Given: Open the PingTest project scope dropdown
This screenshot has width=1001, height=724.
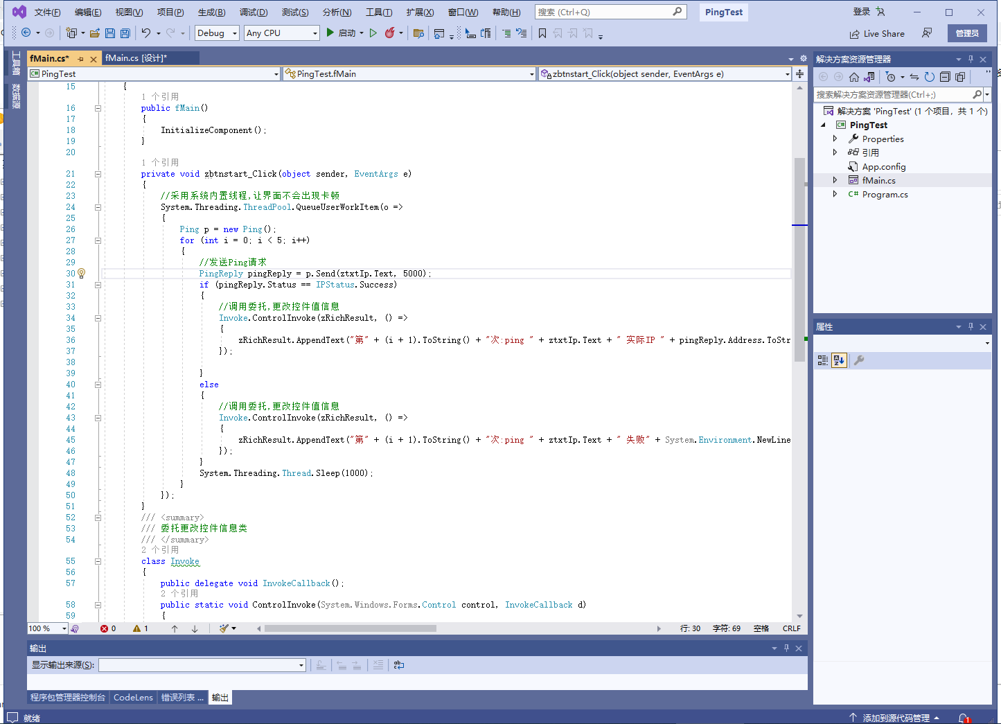Looking at the screenshot, I should click(154, 73).
